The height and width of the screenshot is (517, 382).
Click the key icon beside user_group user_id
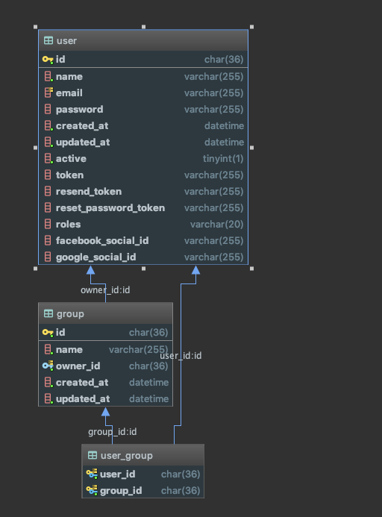click(92, 474)
